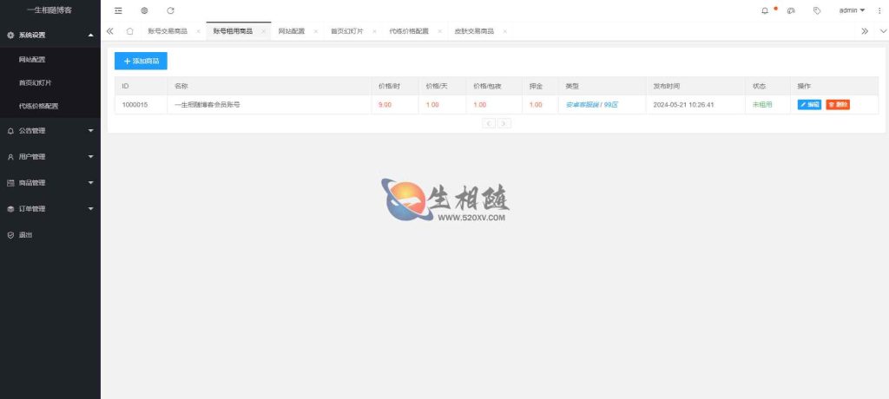This screenshot has width=889, height=399.
Task: Collapse the 系统设置 sidebar section
Action: click(x=50, y=36)
